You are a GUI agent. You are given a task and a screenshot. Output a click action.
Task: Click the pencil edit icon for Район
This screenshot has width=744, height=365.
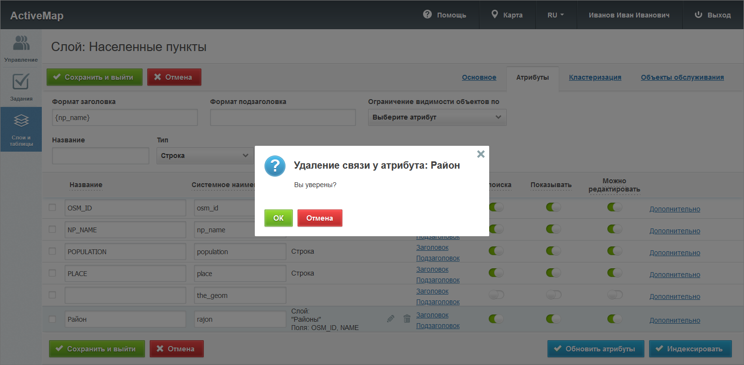tap(390, 319)
